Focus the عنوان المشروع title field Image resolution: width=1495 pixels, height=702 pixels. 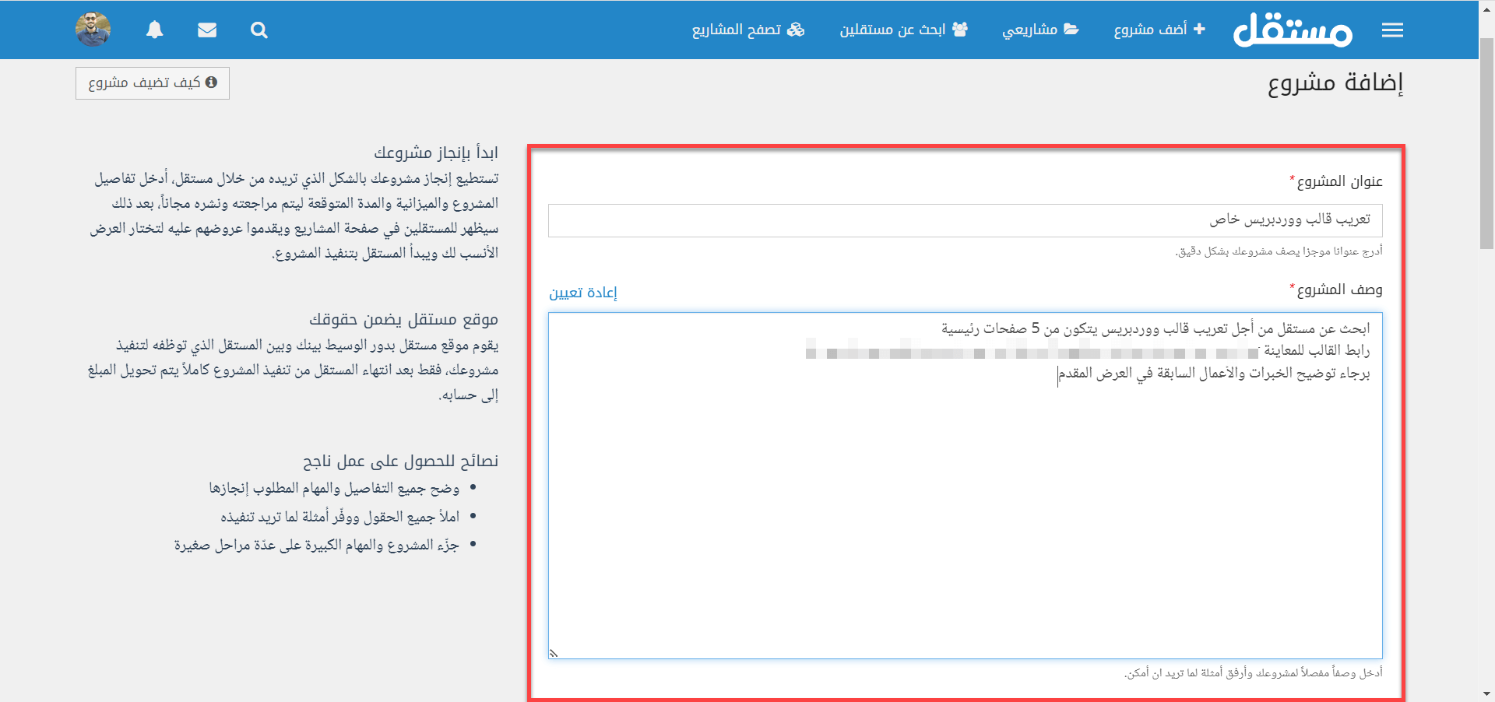coord(965,220)
